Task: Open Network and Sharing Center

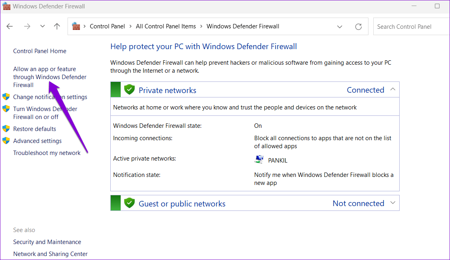Action: pyautogui.click(x=50, y=254)
